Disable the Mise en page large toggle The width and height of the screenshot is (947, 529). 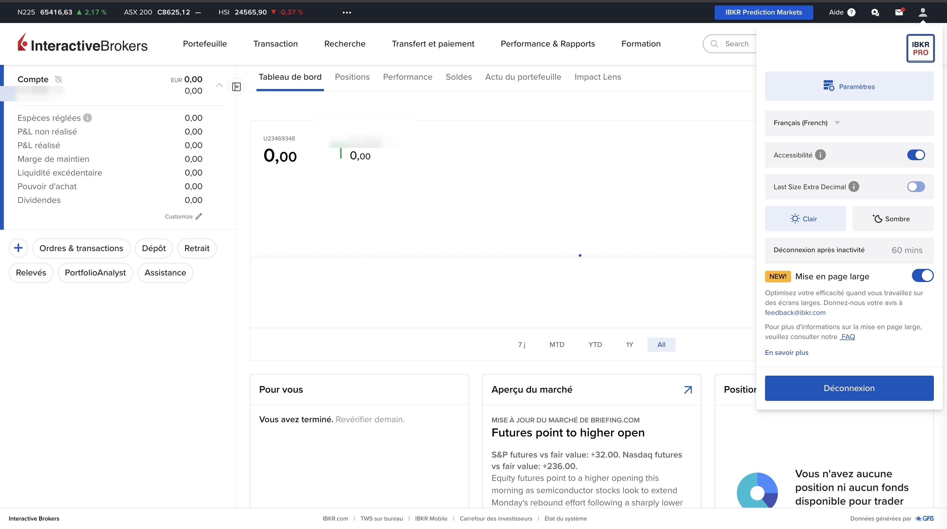pos(922,275)
